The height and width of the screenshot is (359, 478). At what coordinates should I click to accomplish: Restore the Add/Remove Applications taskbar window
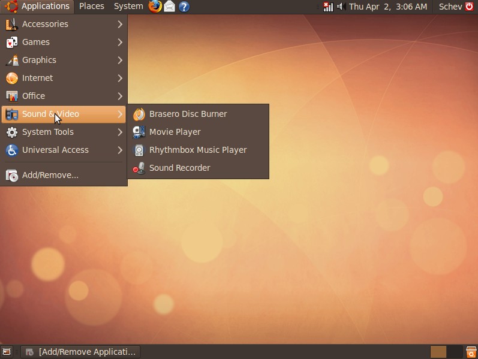80,352
